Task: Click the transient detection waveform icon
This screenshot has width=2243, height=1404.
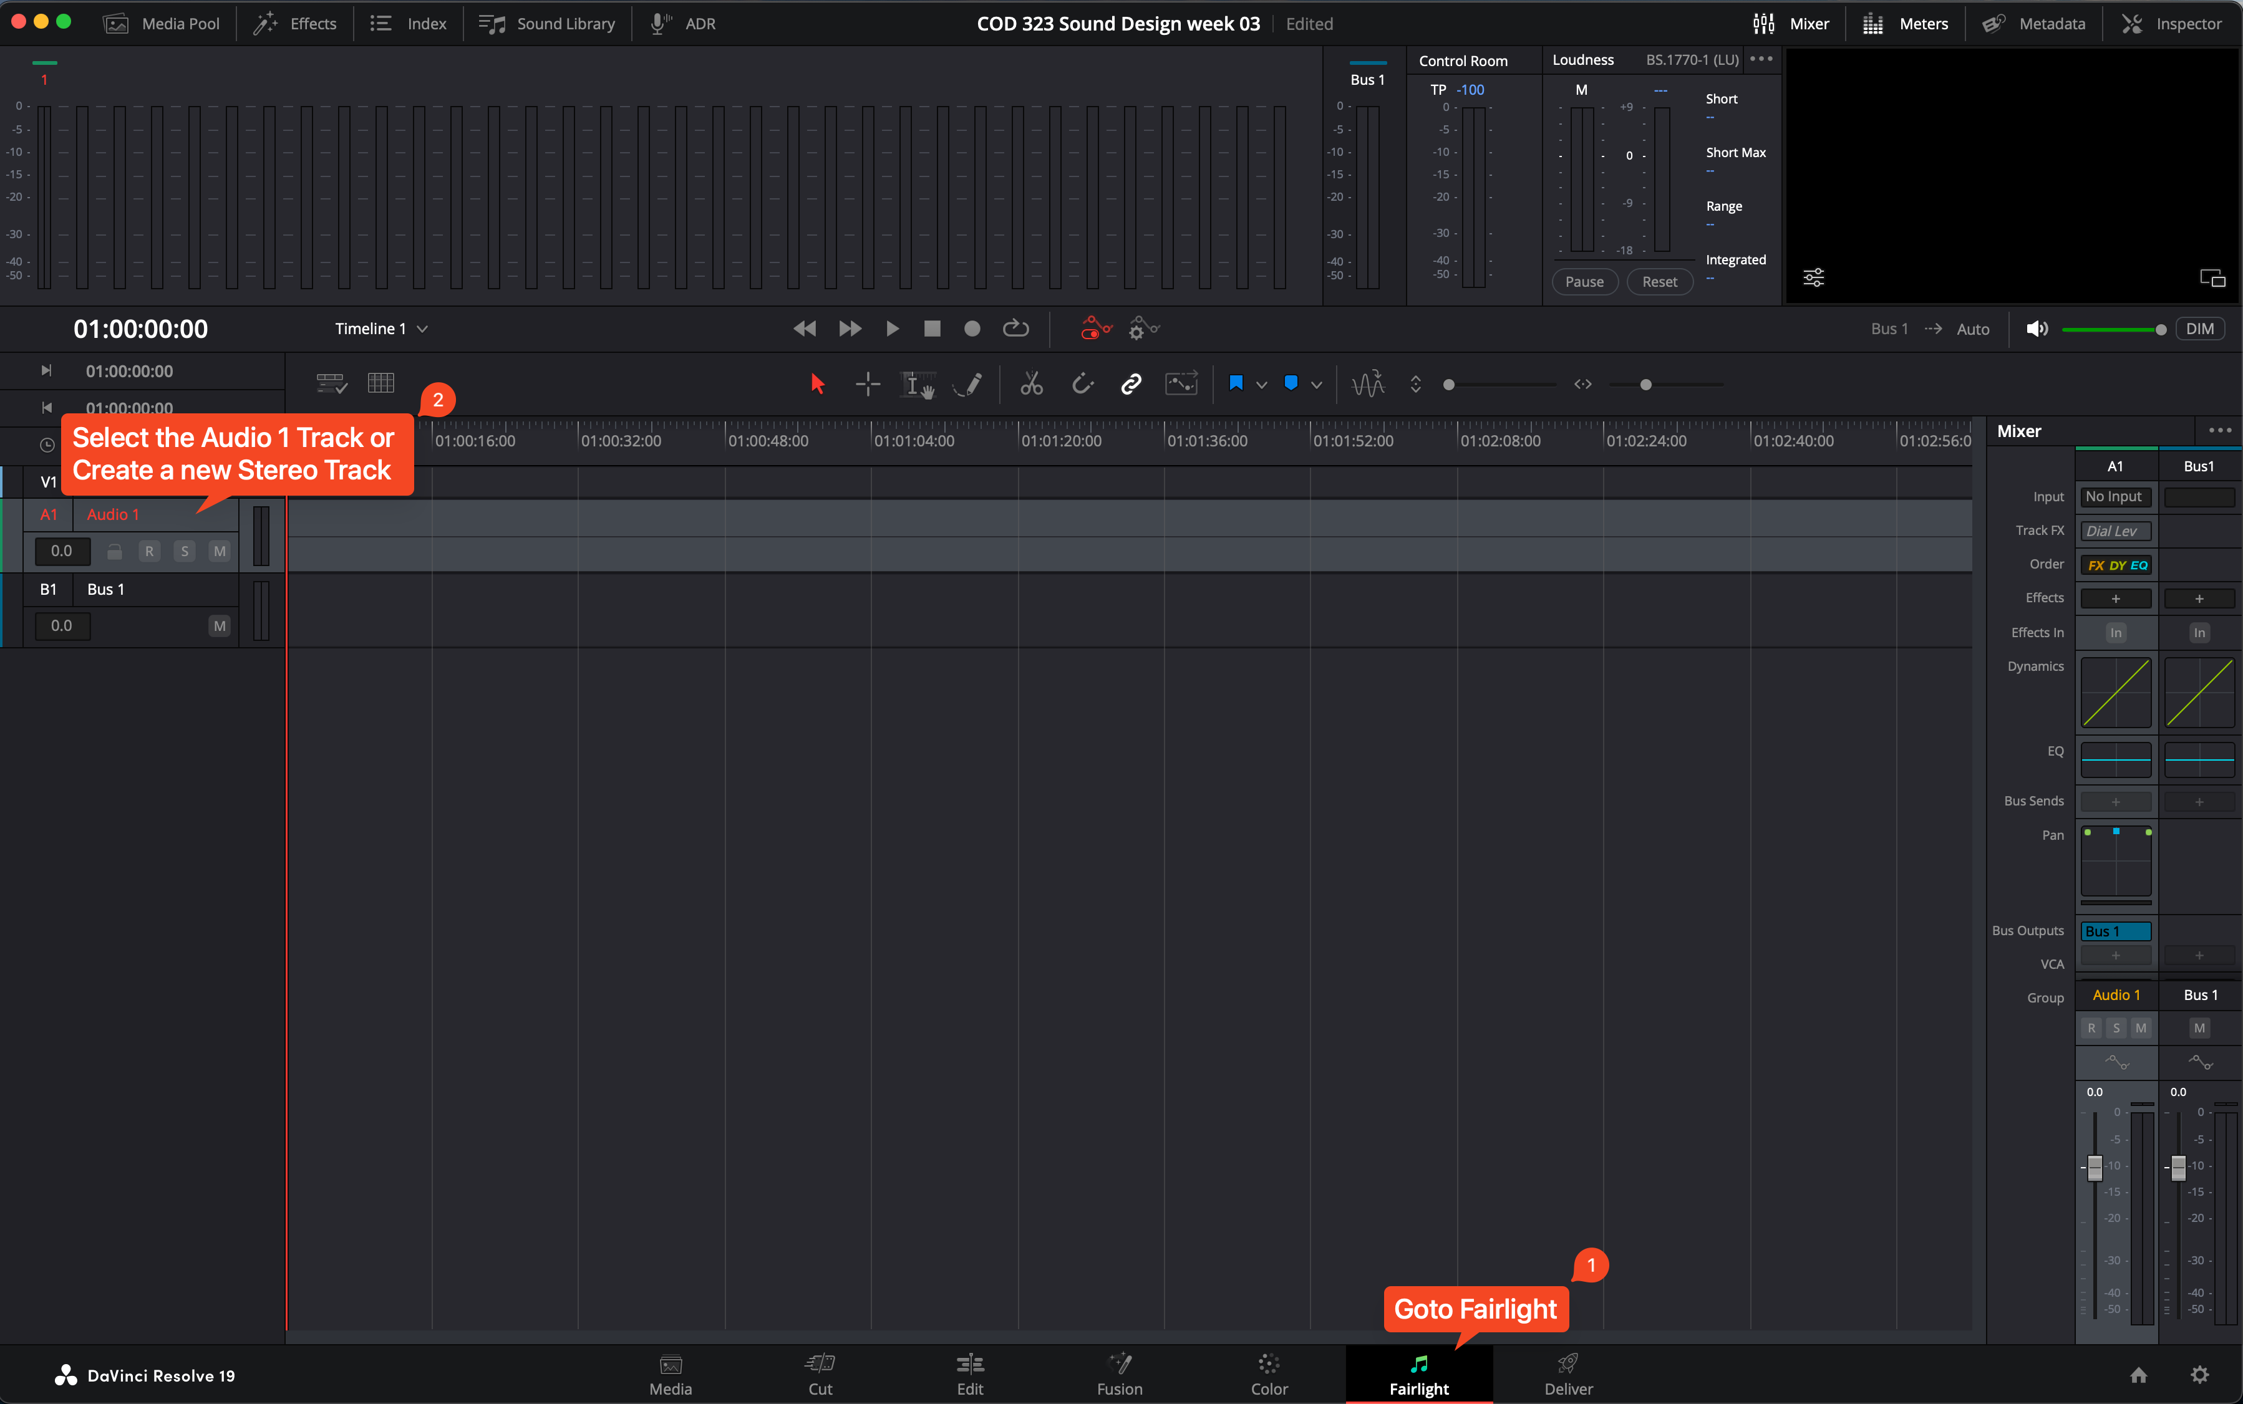Action: click(1368, 385)
